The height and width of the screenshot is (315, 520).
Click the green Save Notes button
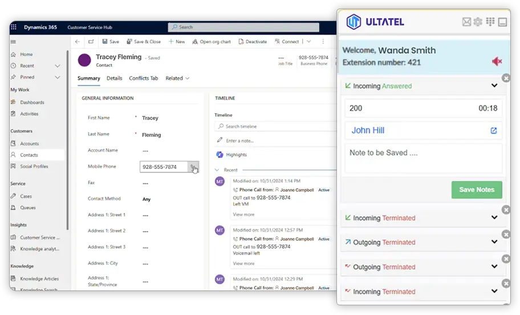pos(476,189)
